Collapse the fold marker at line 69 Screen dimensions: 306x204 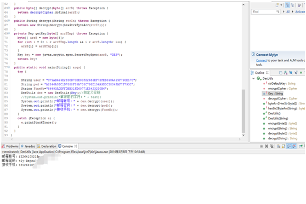pos(9,33)
